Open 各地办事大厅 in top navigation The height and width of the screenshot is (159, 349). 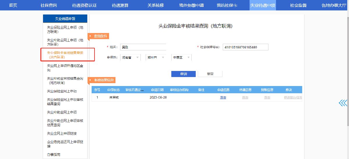click(x=334, y=5)
